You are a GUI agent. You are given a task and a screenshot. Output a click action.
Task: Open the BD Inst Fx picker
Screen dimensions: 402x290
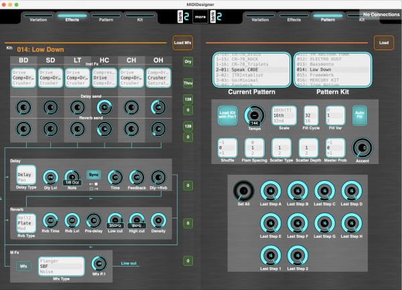(x=23, y=78)
